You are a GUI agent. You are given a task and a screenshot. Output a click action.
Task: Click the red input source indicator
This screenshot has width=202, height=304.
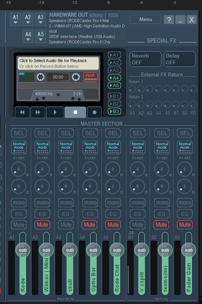point(90,77)
